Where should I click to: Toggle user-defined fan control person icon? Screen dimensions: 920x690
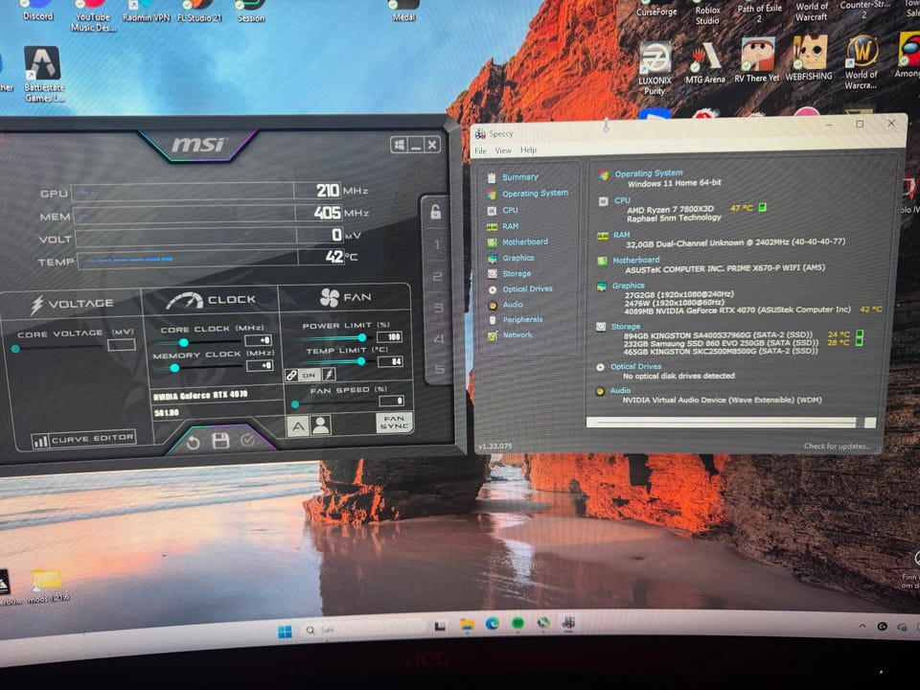point(320,425)
